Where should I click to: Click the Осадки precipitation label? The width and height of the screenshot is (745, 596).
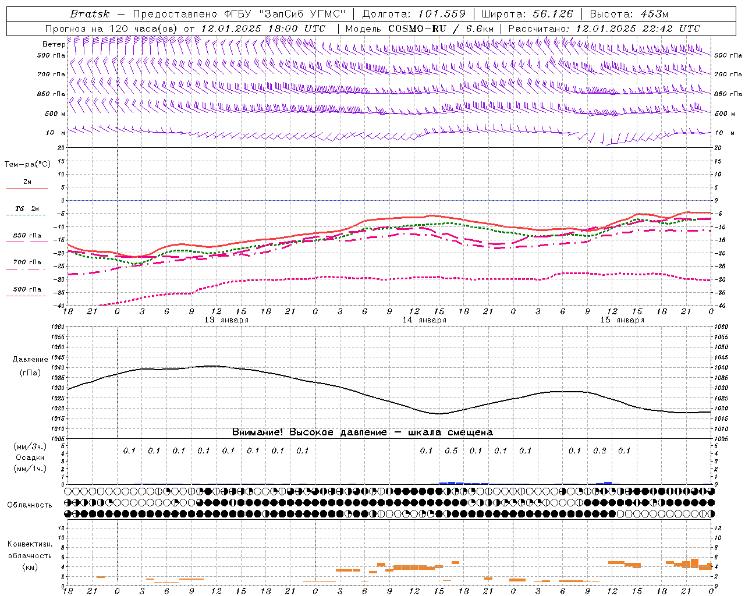(30, 457)
